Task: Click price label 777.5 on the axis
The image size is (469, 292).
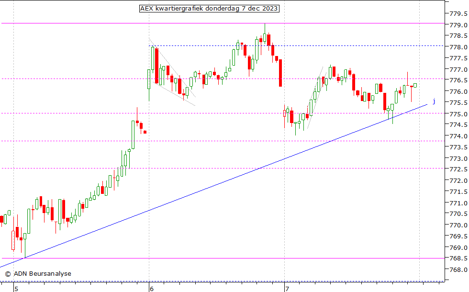Action: pyautogui.click(x=458, y=58)
